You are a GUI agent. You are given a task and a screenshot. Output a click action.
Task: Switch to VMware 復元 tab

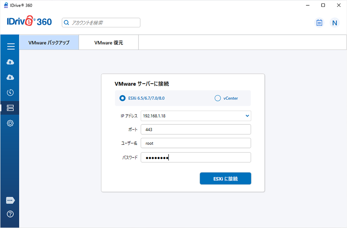point(109,43)
